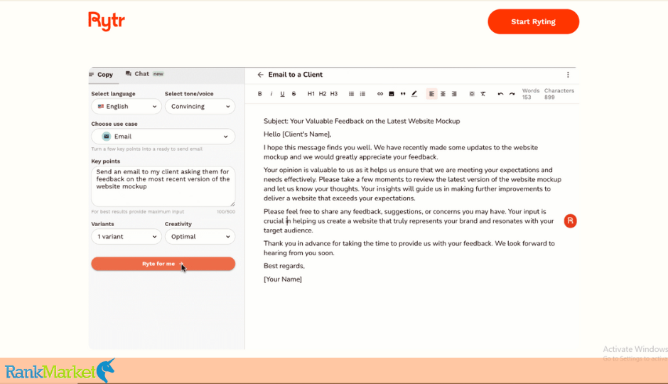668x384 pixels.
Task: Redo the last edit
Action: click(512, 94)
